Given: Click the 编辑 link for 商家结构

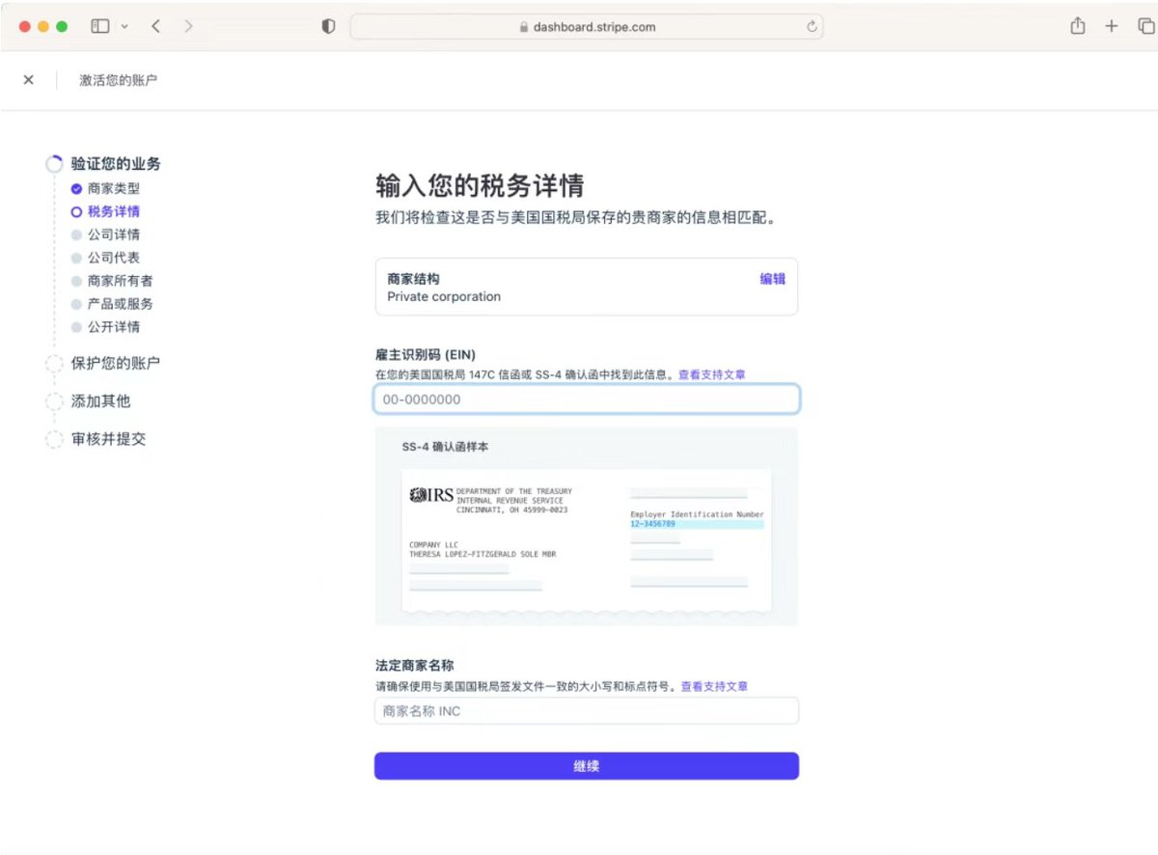Looking at the screenshot, I should (x=772, y=279).
